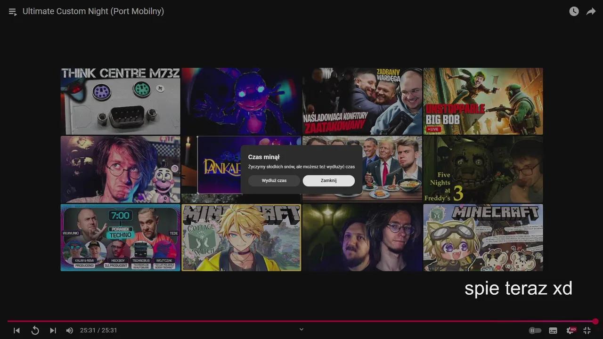Turn on subtitles/captions
The width and height of the screenshot is (603, 339).
click(x=553, y=331)
